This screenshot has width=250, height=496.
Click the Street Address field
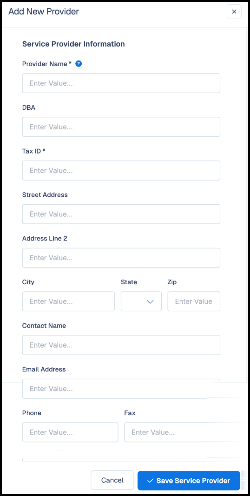121,214
